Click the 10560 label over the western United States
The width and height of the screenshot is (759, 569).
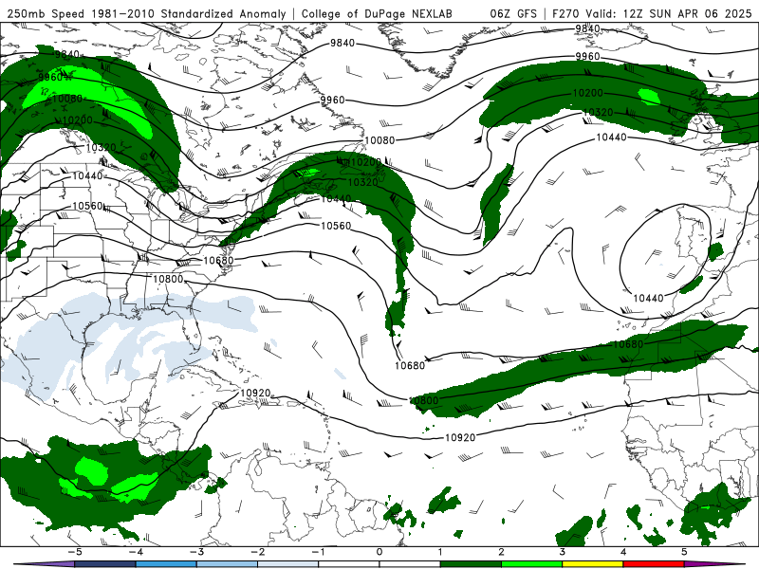coord(87,206)
